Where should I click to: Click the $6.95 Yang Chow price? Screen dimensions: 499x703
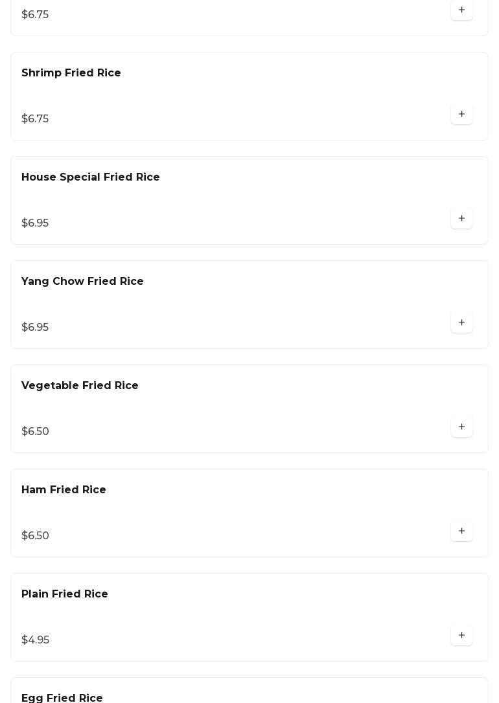tap(35, 328)
